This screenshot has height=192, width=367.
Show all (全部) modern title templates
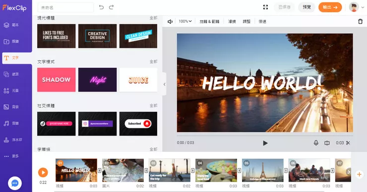click(x=154, y=18)
